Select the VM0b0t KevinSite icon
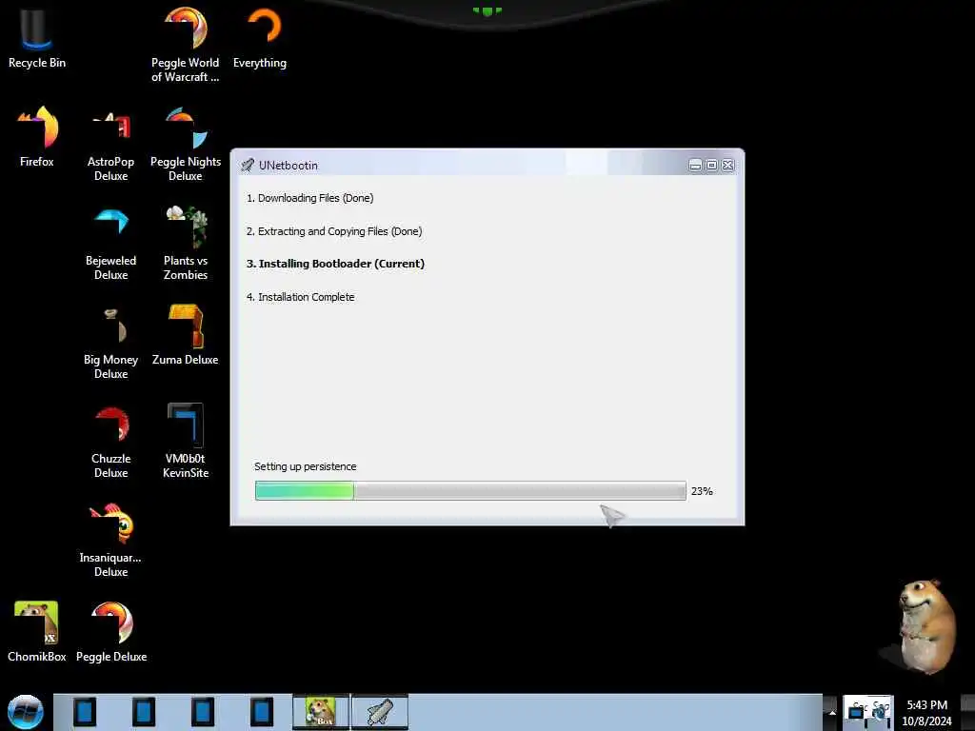Viewport: 975px width, 731px height. coord(186,442)
